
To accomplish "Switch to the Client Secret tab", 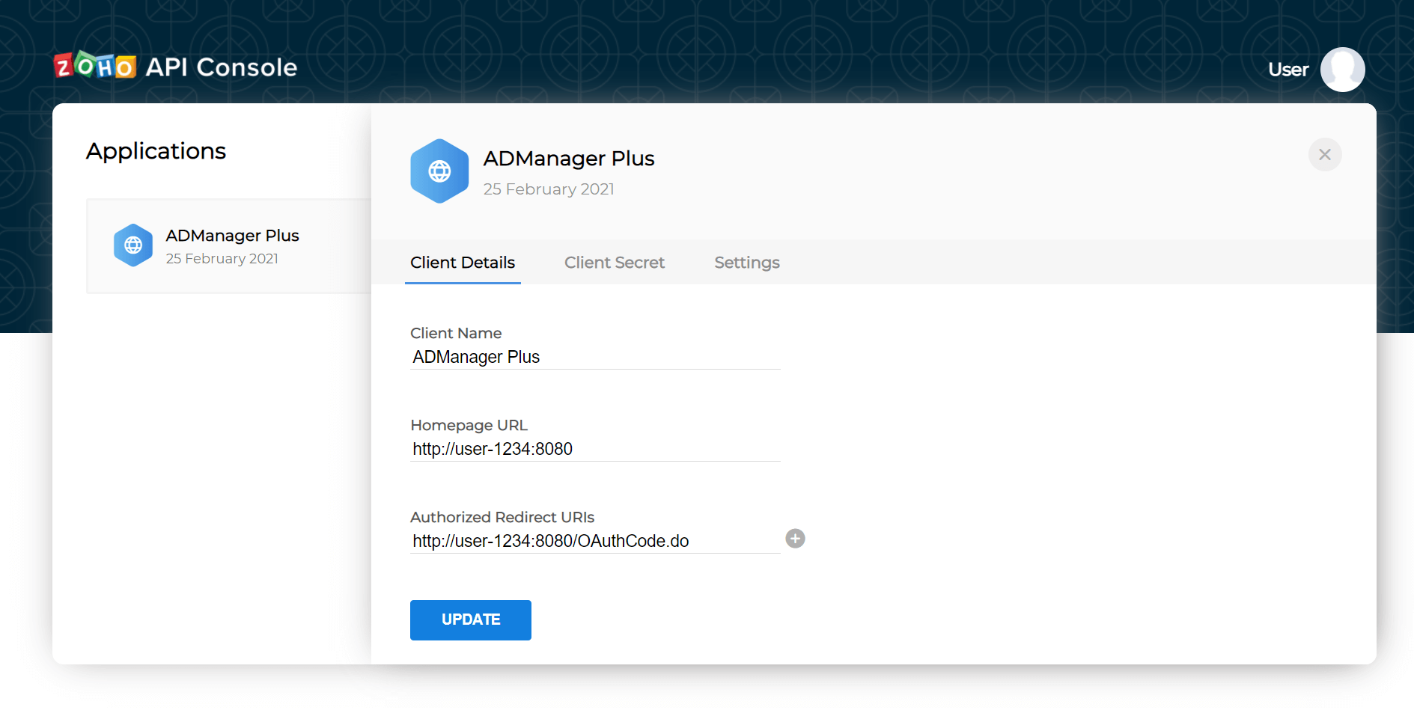I will pos(615,263).
